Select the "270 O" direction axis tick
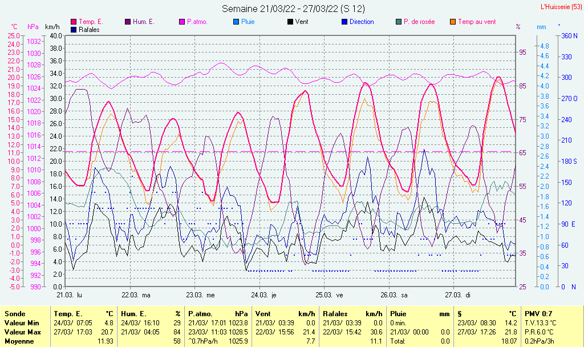The width and height of the screenshot is (584, 347). tap(570, 99)
